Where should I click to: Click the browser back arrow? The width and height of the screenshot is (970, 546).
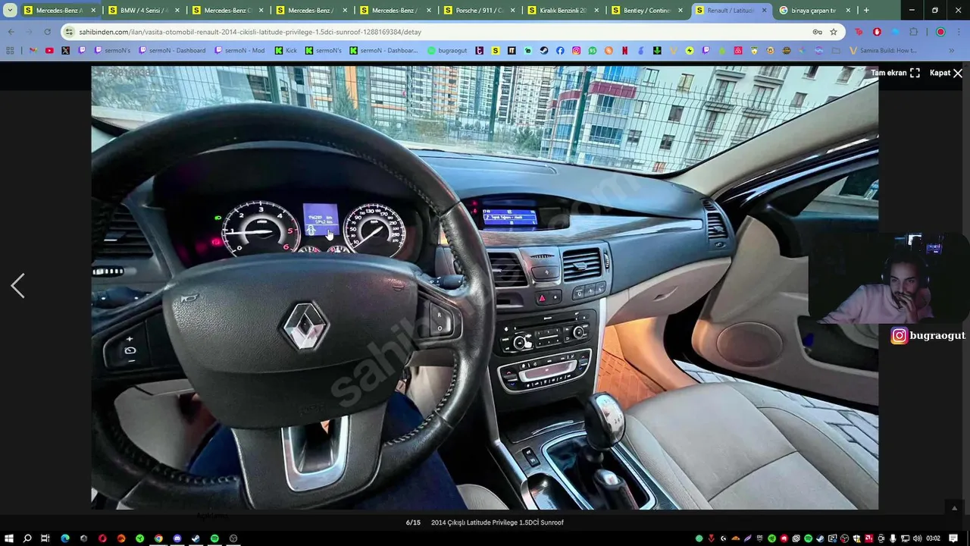click(x=11, y=32)
